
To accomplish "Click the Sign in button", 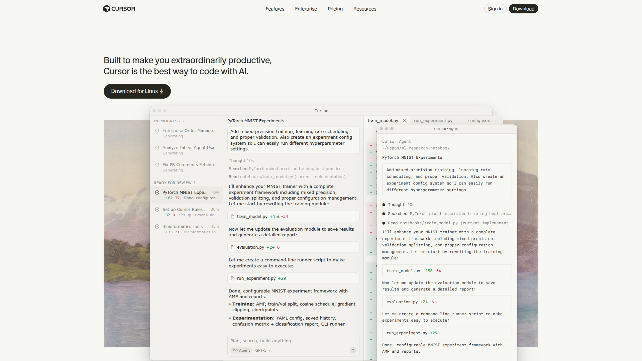I will [x=495, y=9].
